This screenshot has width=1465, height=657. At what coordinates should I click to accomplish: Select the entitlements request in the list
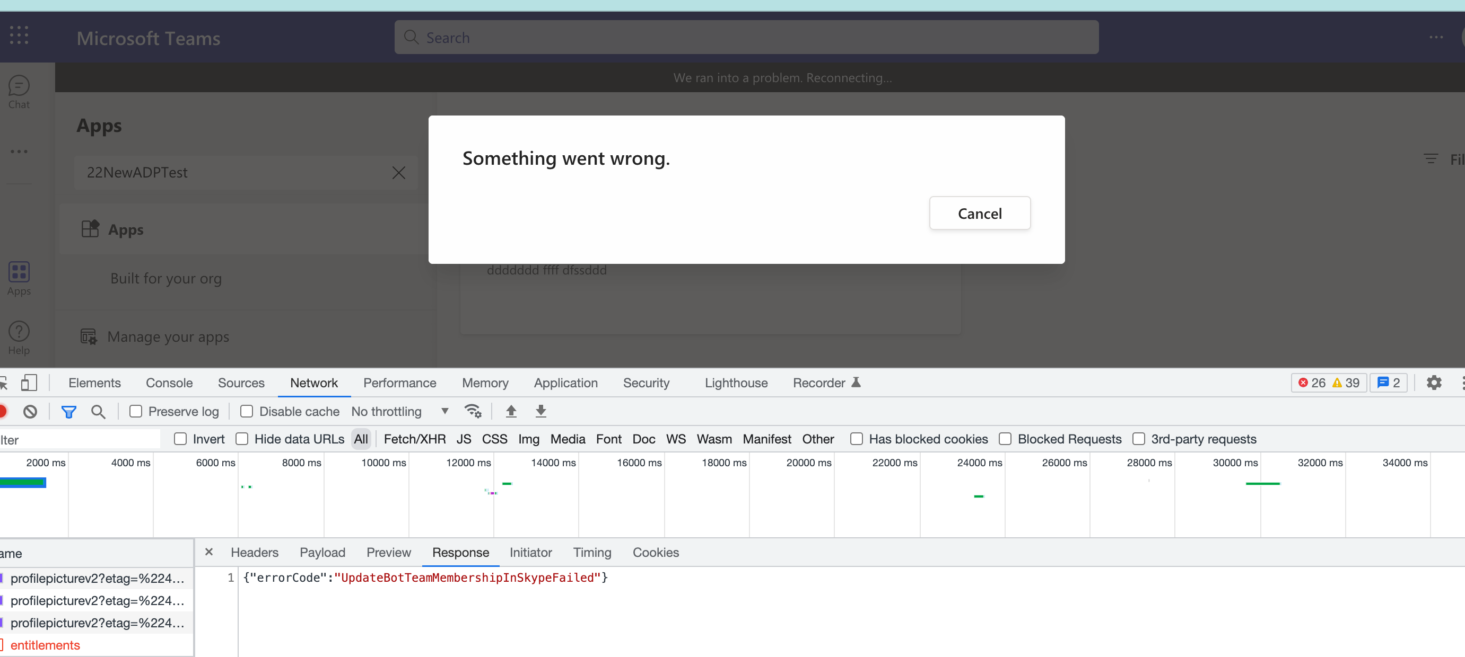click(46, 645)
